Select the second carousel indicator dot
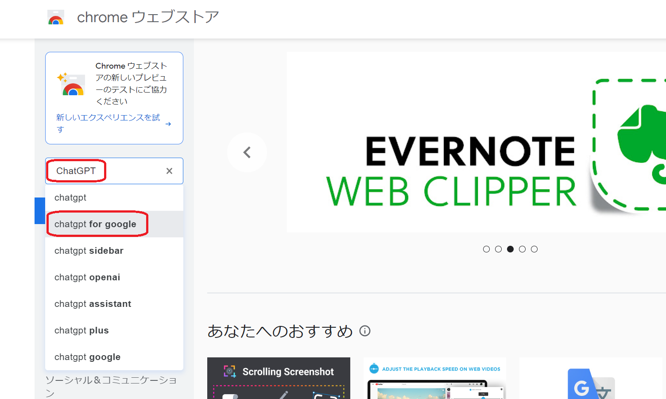This screenshot has height=399, width=666. pos(498,249)
